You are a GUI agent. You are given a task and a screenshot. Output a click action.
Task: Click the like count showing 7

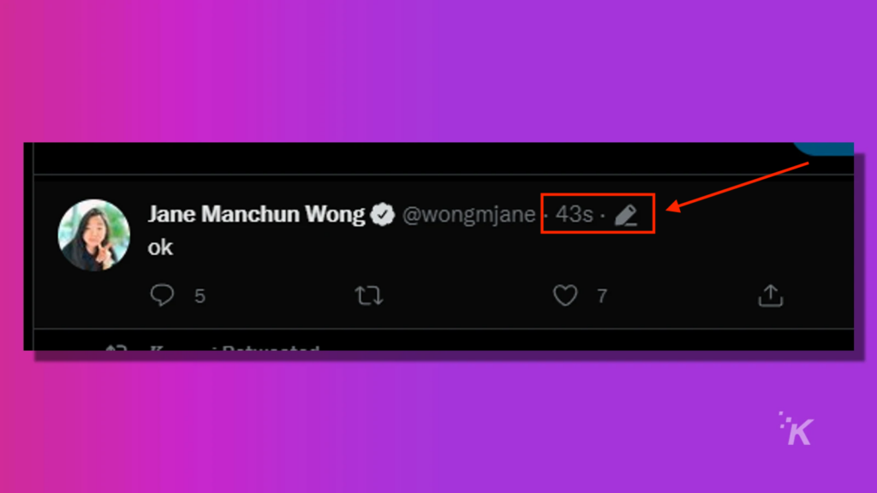click(602, 296)
